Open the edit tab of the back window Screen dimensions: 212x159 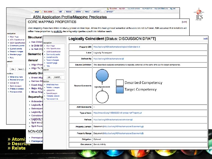click(x=60, y=12)
